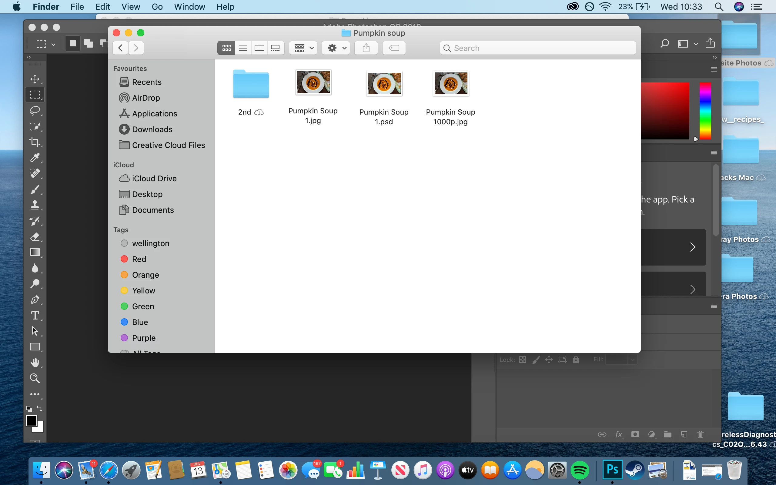The height and width of the screenshot is (485, 776).
Task: Select the Brush tool
Action: point(35,189)
